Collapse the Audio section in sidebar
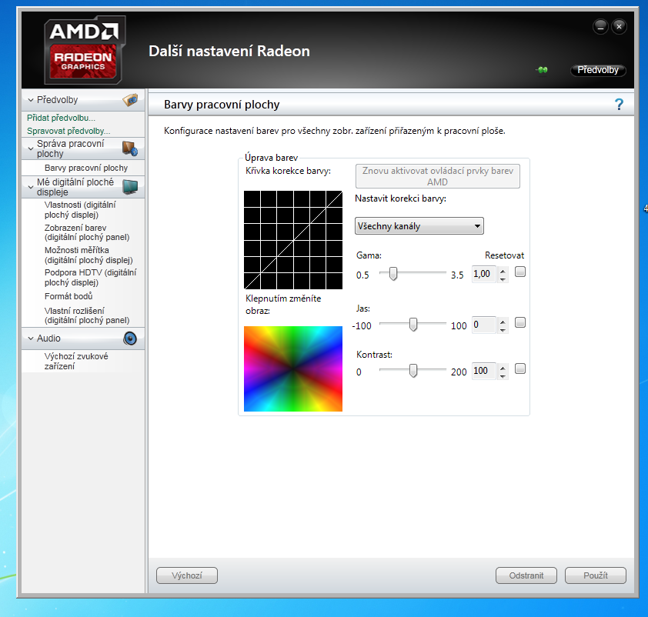Image resolution: width=648 pixels, height=617 pixels. point(31,339)
